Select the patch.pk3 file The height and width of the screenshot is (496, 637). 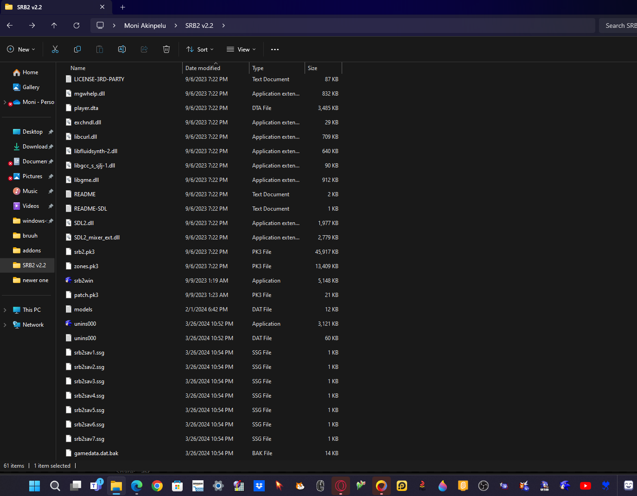(x=203, y=295)
